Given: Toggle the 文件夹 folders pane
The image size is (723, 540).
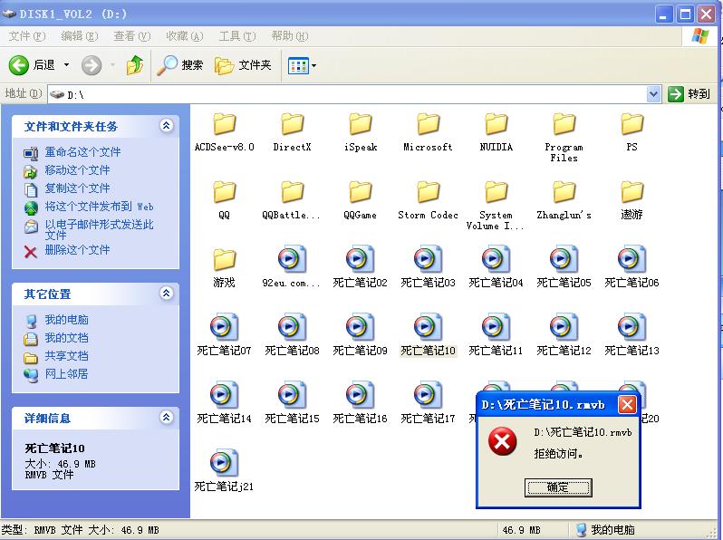Looking at the screenshot, I should click(x=243, y=65).
